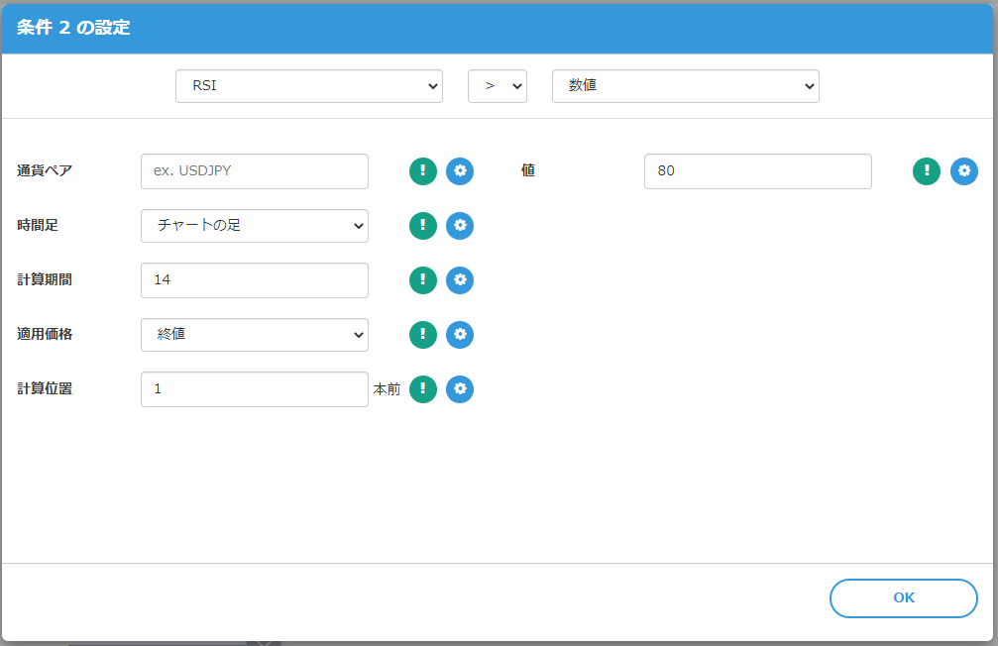
Task: Click the green info icon beside 通貨ペア
Action: [423, 171]
